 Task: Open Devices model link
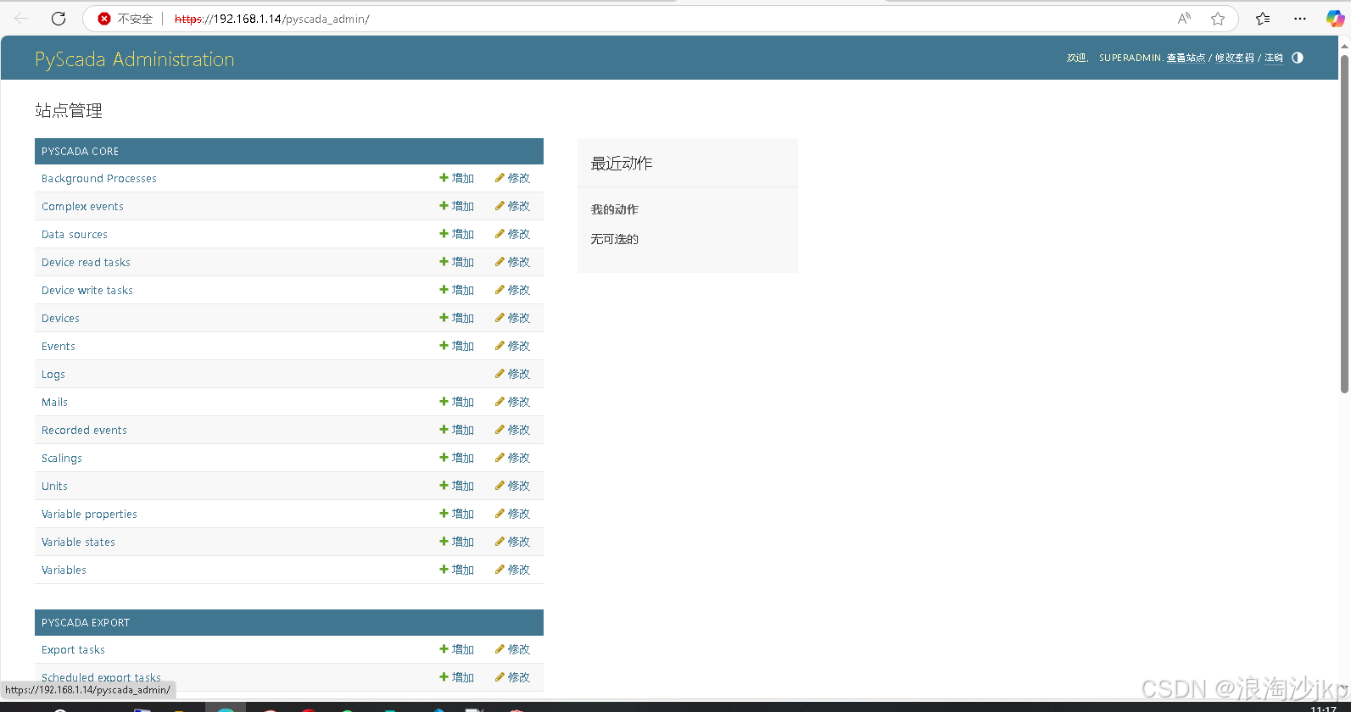[x=60, y=318]
